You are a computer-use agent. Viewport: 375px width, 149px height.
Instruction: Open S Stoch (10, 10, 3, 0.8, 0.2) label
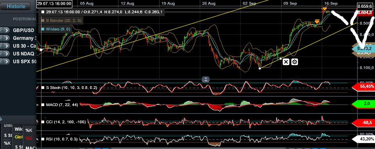(x=72, y=88)
